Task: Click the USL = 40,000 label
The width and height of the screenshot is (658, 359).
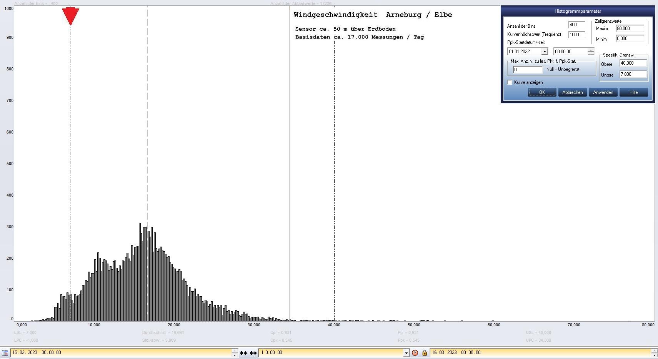Action: click(538, 332)
